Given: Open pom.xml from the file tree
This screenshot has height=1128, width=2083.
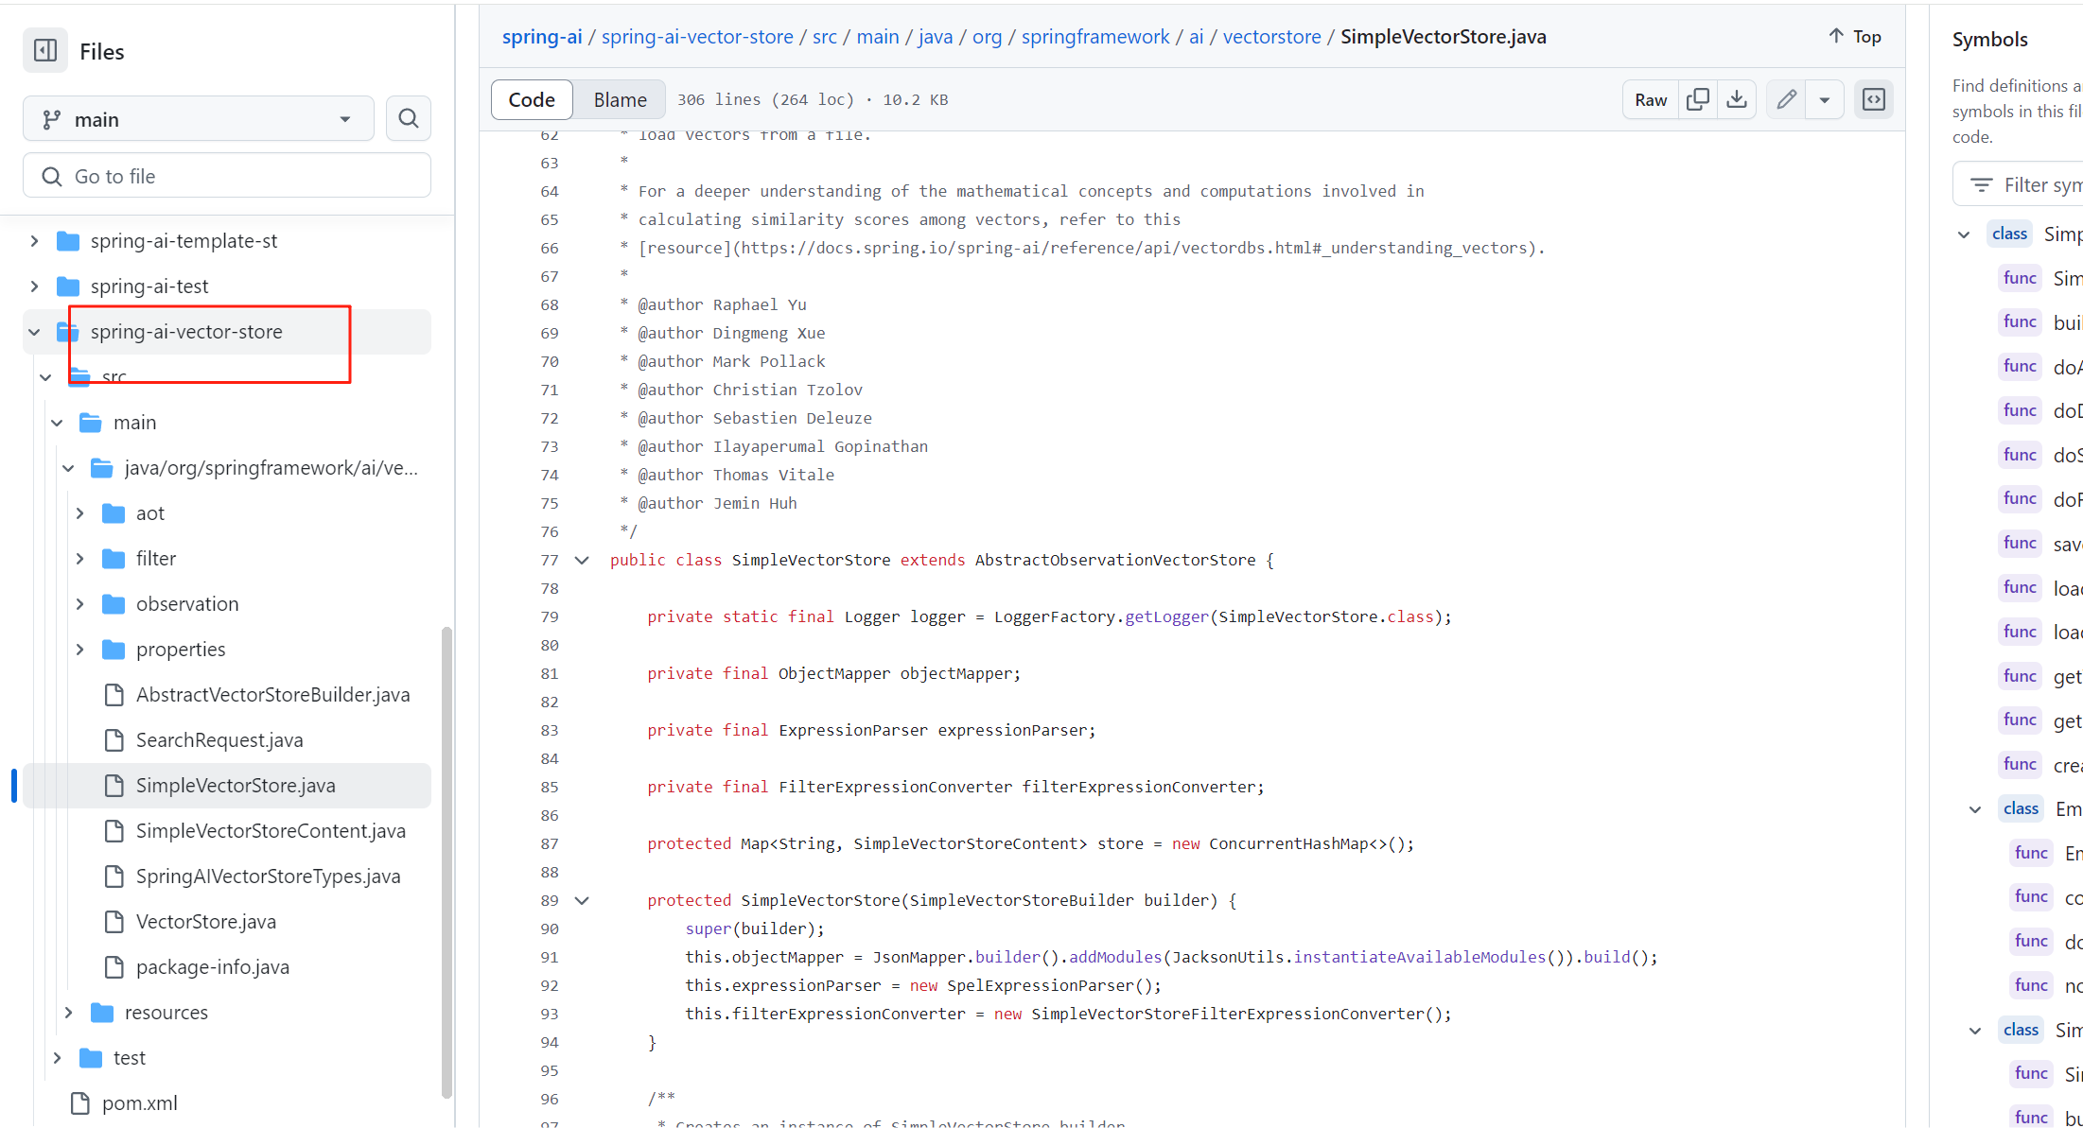Looking at the screenshot, I should click(x=140, y=1102).
